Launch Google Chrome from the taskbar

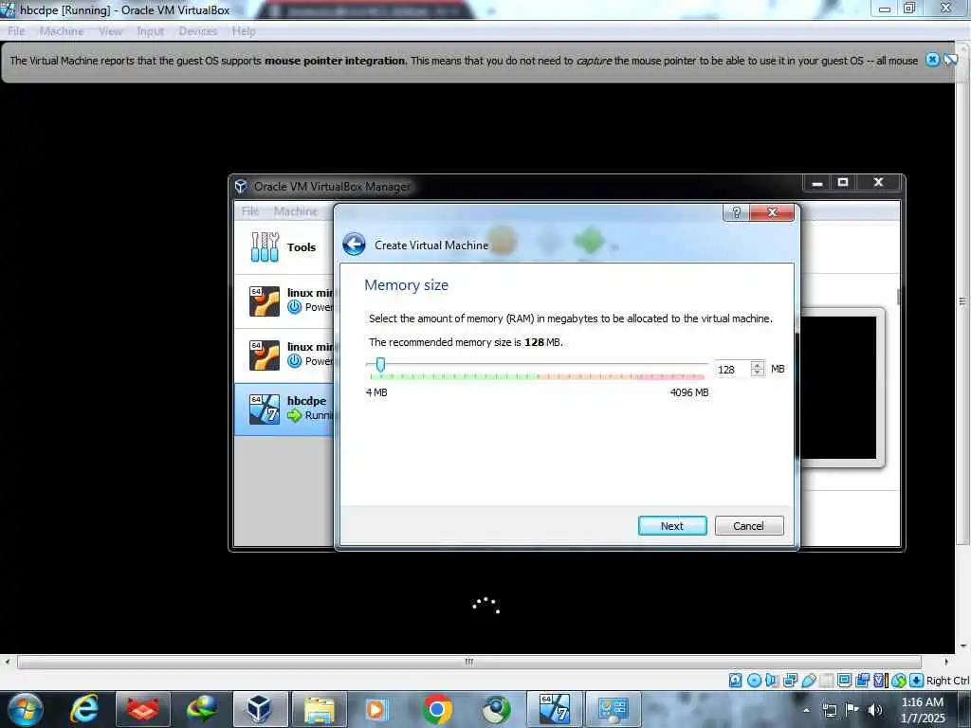[437, 709]
